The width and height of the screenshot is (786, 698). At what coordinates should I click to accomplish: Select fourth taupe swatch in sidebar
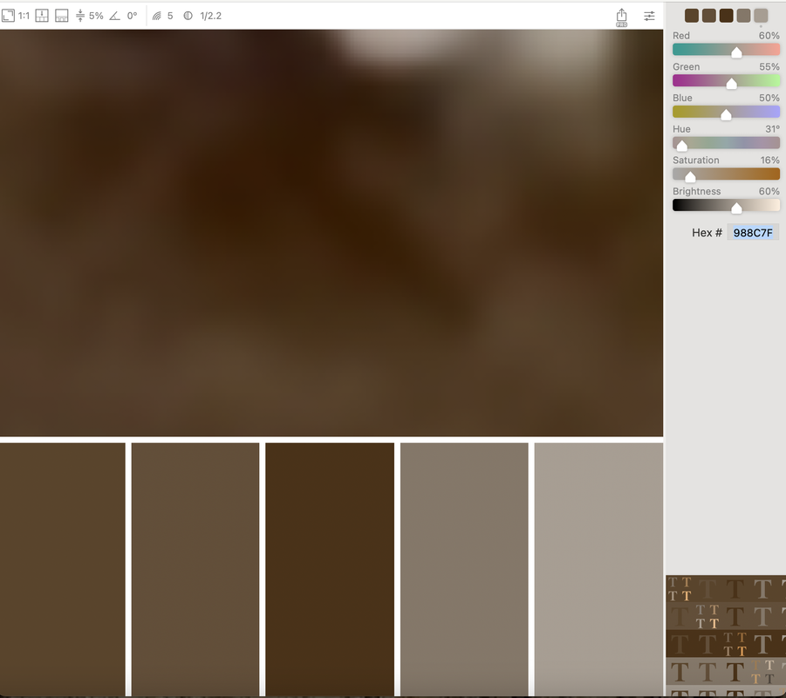(743, 16)
